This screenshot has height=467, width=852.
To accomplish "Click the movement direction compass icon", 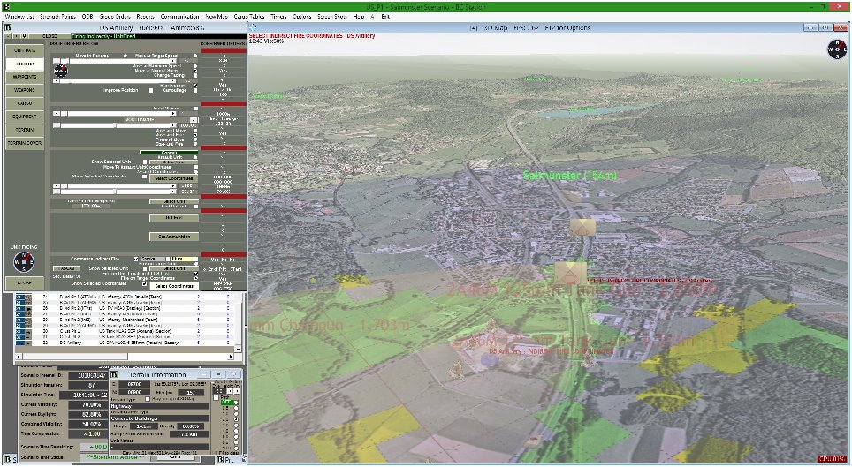I will click(61, 71).
